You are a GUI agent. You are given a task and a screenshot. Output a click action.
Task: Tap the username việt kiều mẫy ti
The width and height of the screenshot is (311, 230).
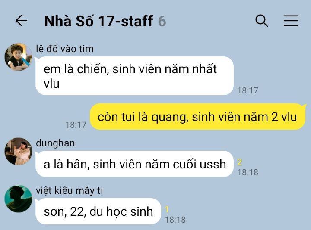pos(70,190)
